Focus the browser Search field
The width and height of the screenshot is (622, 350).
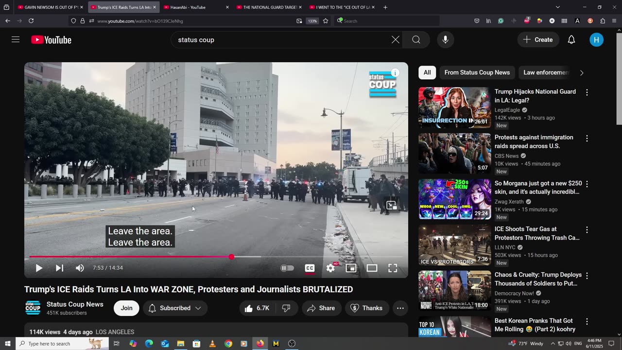(x=388, y=21)
